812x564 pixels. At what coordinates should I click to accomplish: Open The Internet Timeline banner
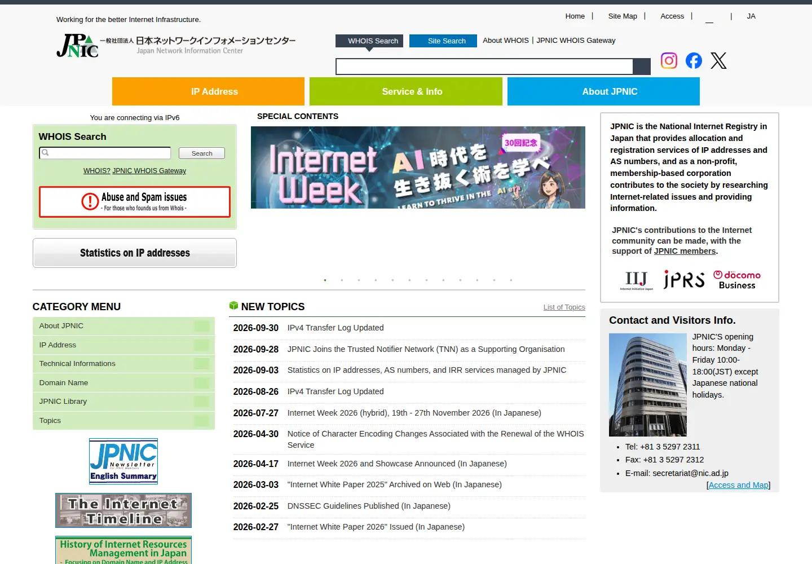click(x=123, y=510)
